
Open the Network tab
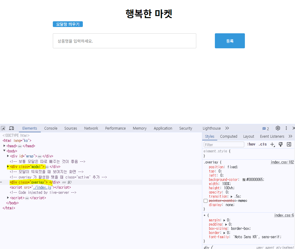tap(91, 128)
